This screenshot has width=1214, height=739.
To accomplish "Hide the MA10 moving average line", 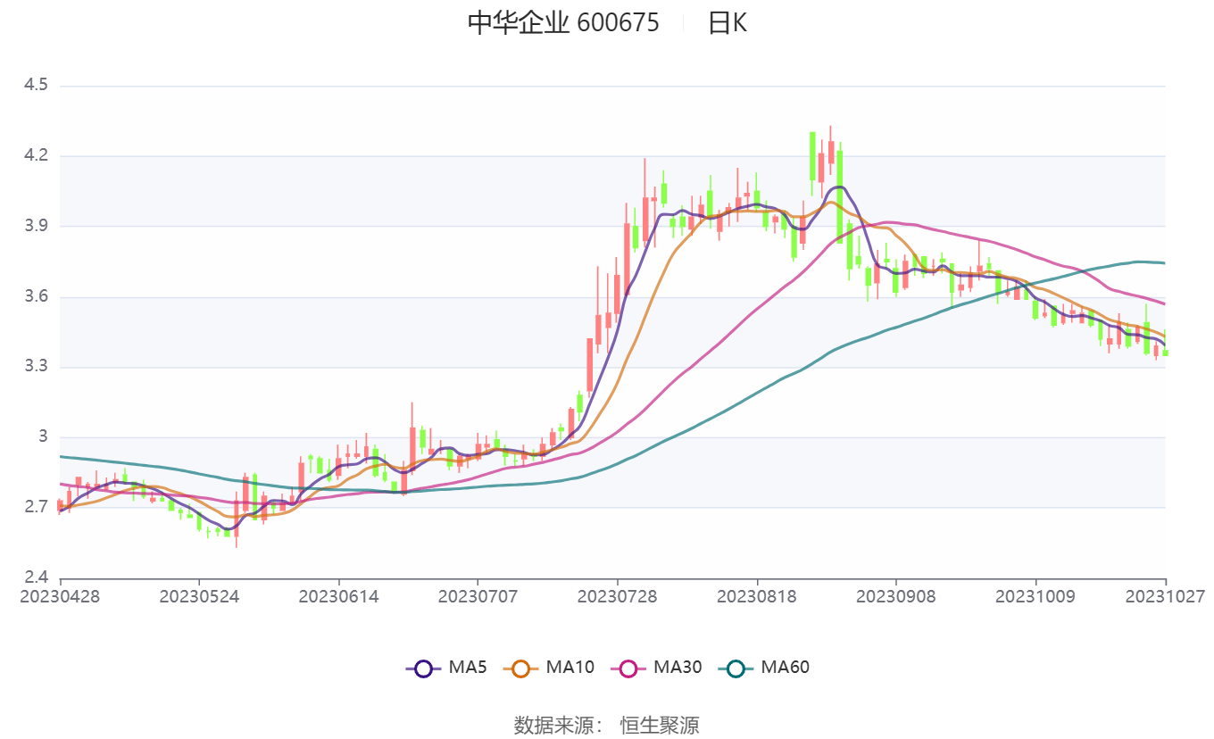I will (549, 667).
